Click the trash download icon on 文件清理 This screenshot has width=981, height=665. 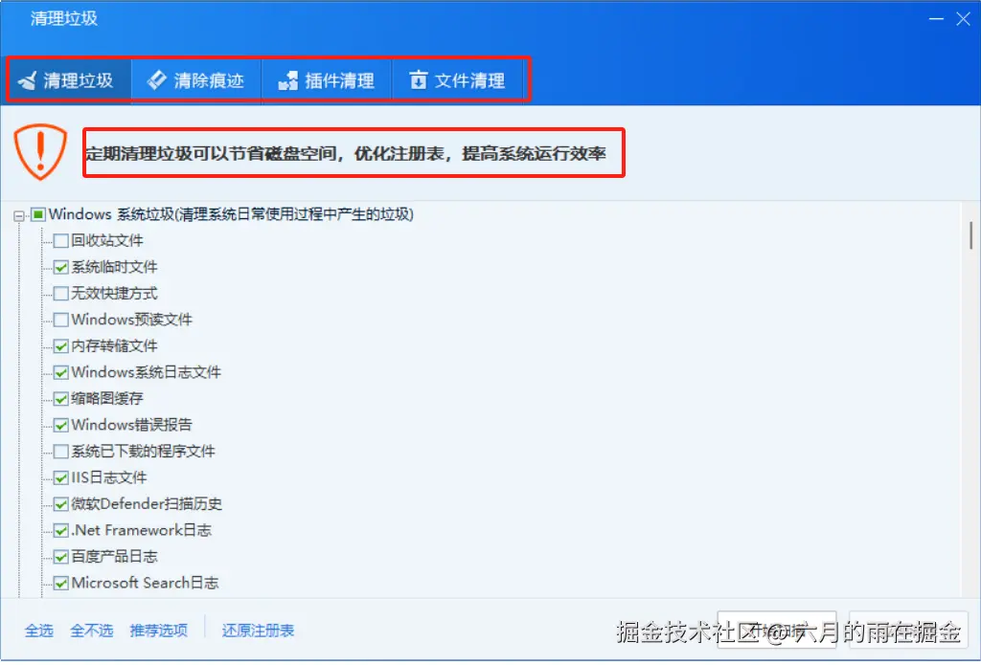click(418, 80)
